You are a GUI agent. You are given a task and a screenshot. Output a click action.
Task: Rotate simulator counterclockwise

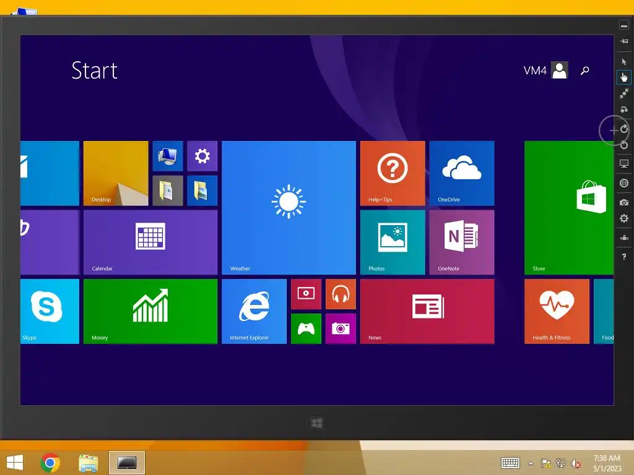click(x=624, y=145)
